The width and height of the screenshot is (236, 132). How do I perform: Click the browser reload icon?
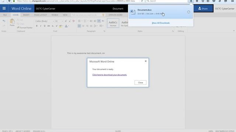pyautogui.click(x=142, y=1)
